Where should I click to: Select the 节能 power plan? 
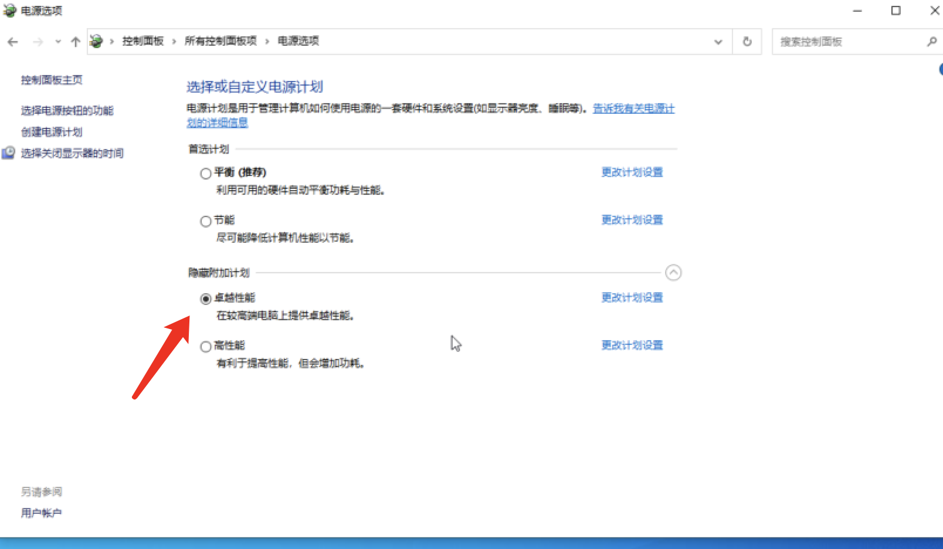206,221
